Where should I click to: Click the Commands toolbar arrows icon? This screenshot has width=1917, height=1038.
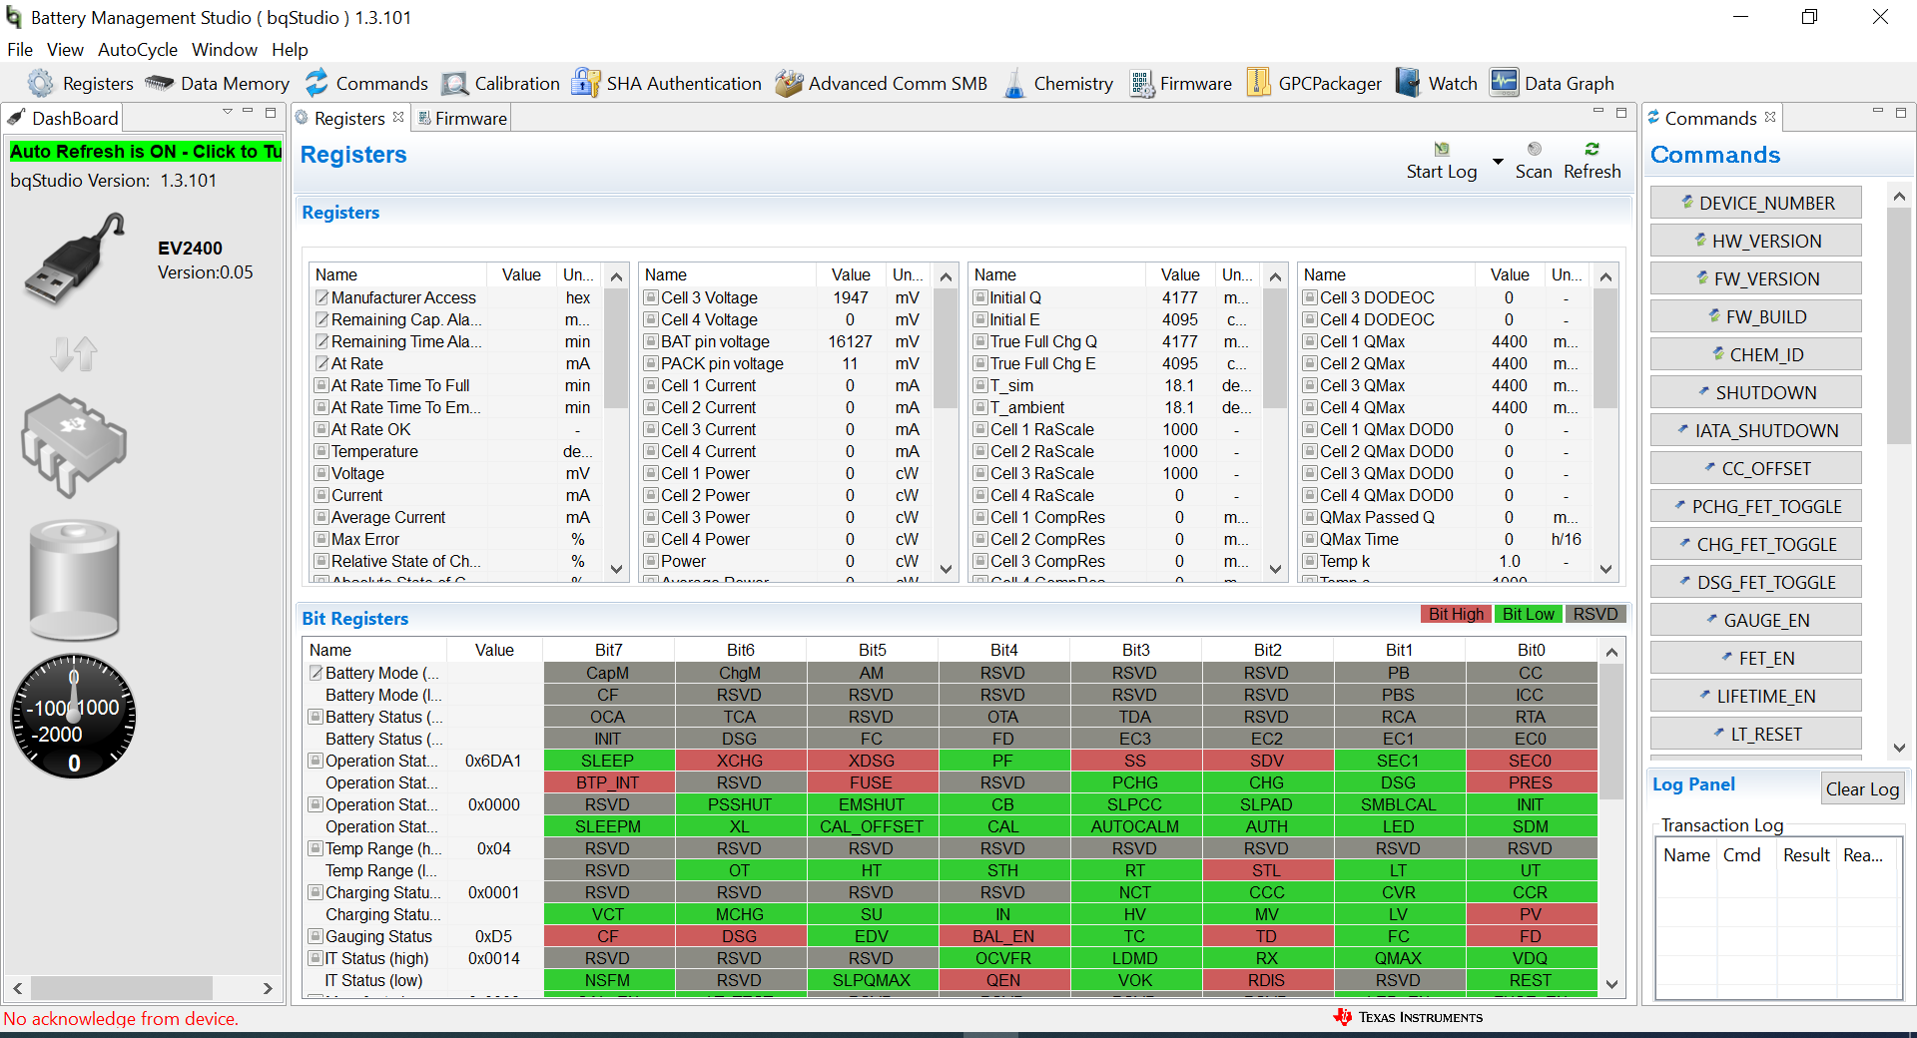coord(317,83)
